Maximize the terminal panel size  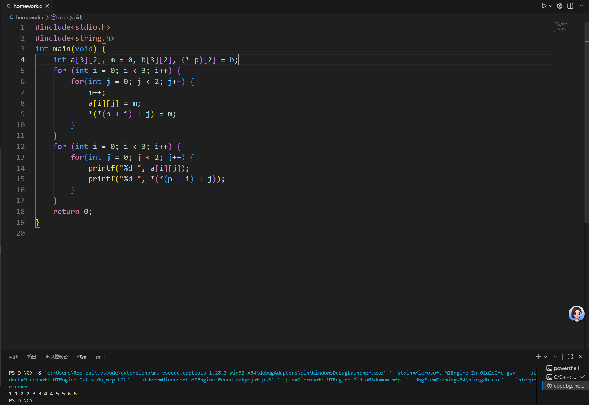tap(570, 357)
